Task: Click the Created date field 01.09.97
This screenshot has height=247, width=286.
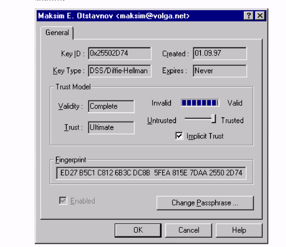Action: (220, 53)
